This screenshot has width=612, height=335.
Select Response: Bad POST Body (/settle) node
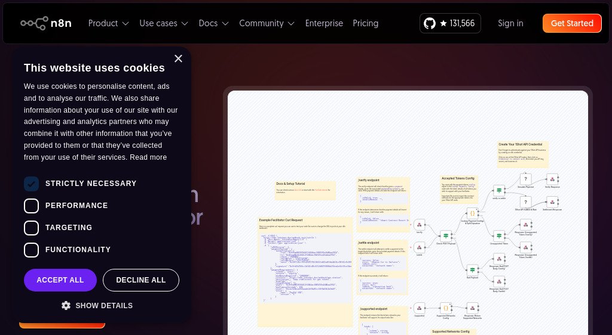(x=499, y=281)
